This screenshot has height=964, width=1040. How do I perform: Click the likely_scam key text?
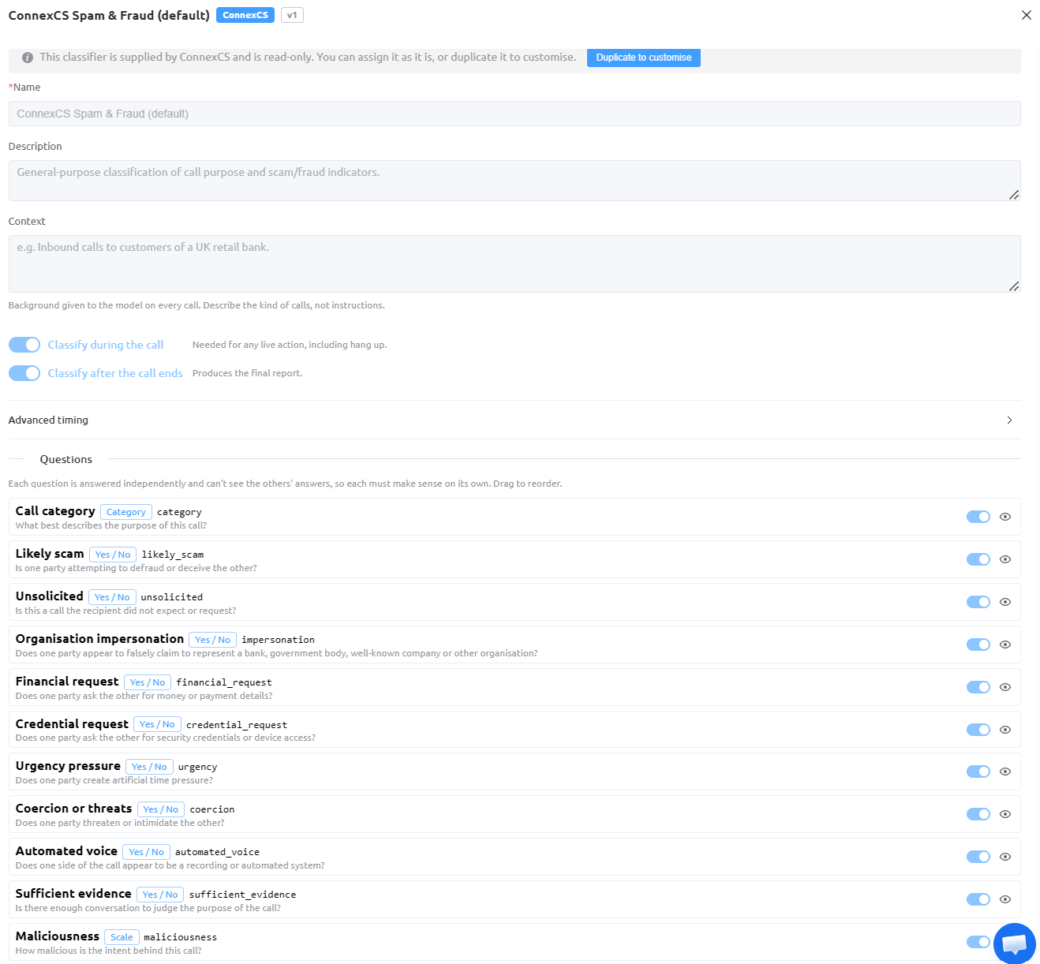pos(173,555)
